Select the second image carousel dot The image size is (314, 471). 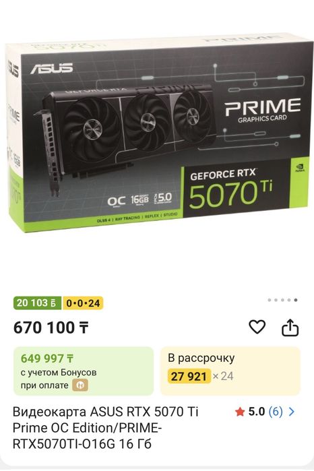coord(276,300)
